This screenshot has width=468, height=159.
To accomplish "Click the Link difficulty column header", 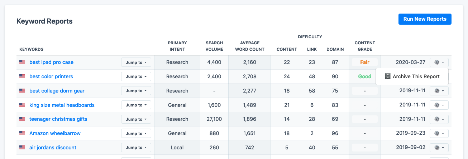I will coord(312,49).
